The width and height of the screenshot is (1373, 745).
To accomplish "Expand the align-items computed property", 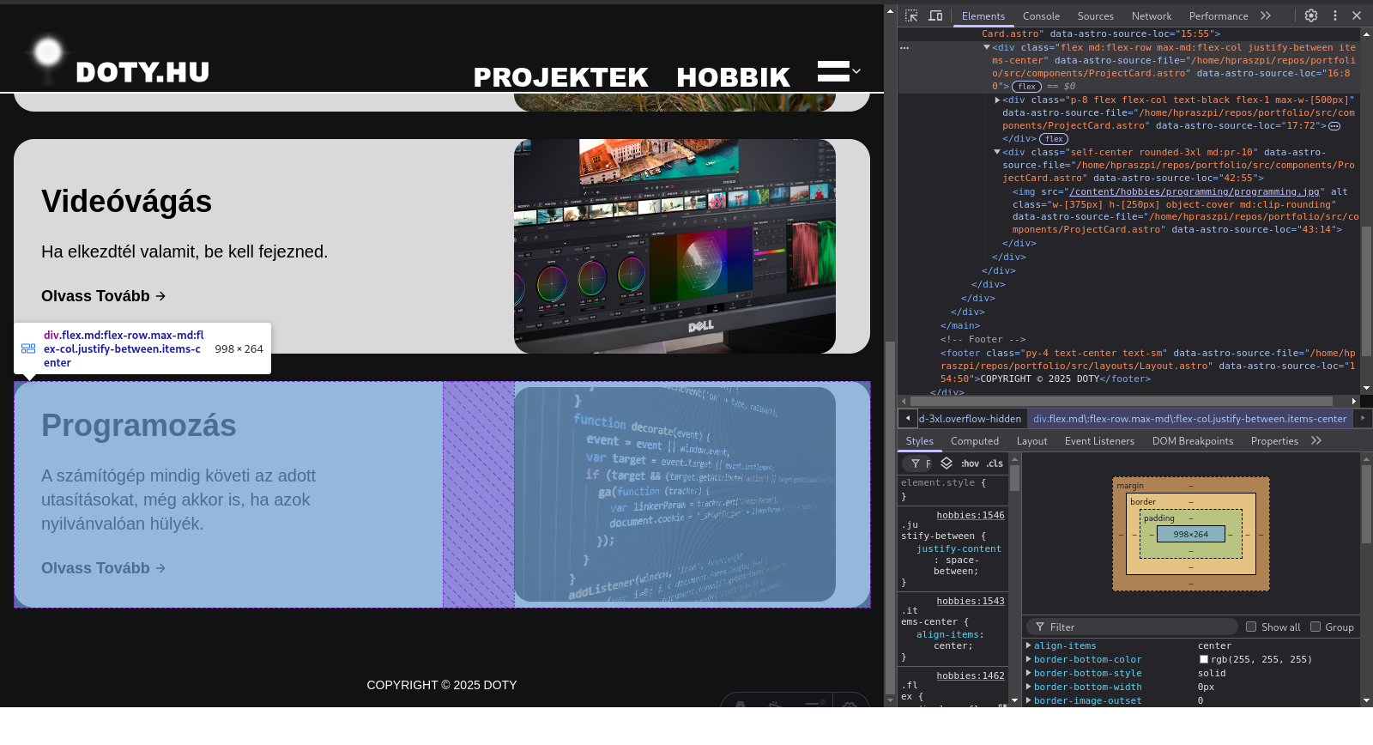I will coord(1029,645).
